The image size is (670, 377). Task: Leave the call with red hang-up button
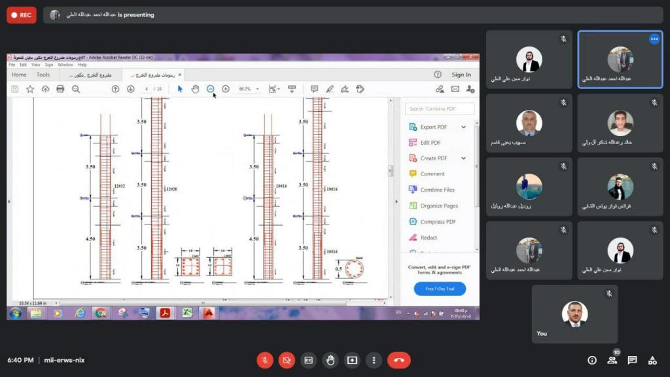click(x=398, y=360)
